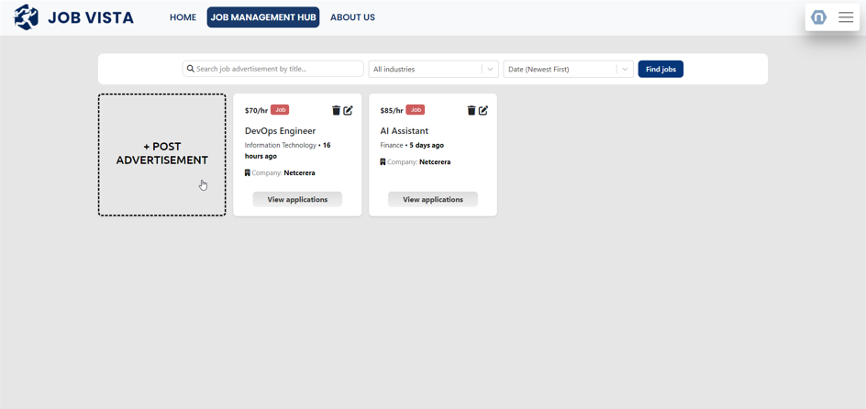View applications for DevOps Engineer
Image resolution: width=866 pixels, height=409 pixels.
tap(297, 199)
